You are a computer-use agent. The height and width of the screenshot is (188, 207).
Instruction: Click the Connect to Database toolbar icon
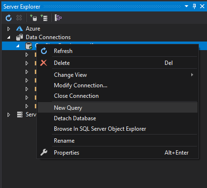tap(33, 18)
